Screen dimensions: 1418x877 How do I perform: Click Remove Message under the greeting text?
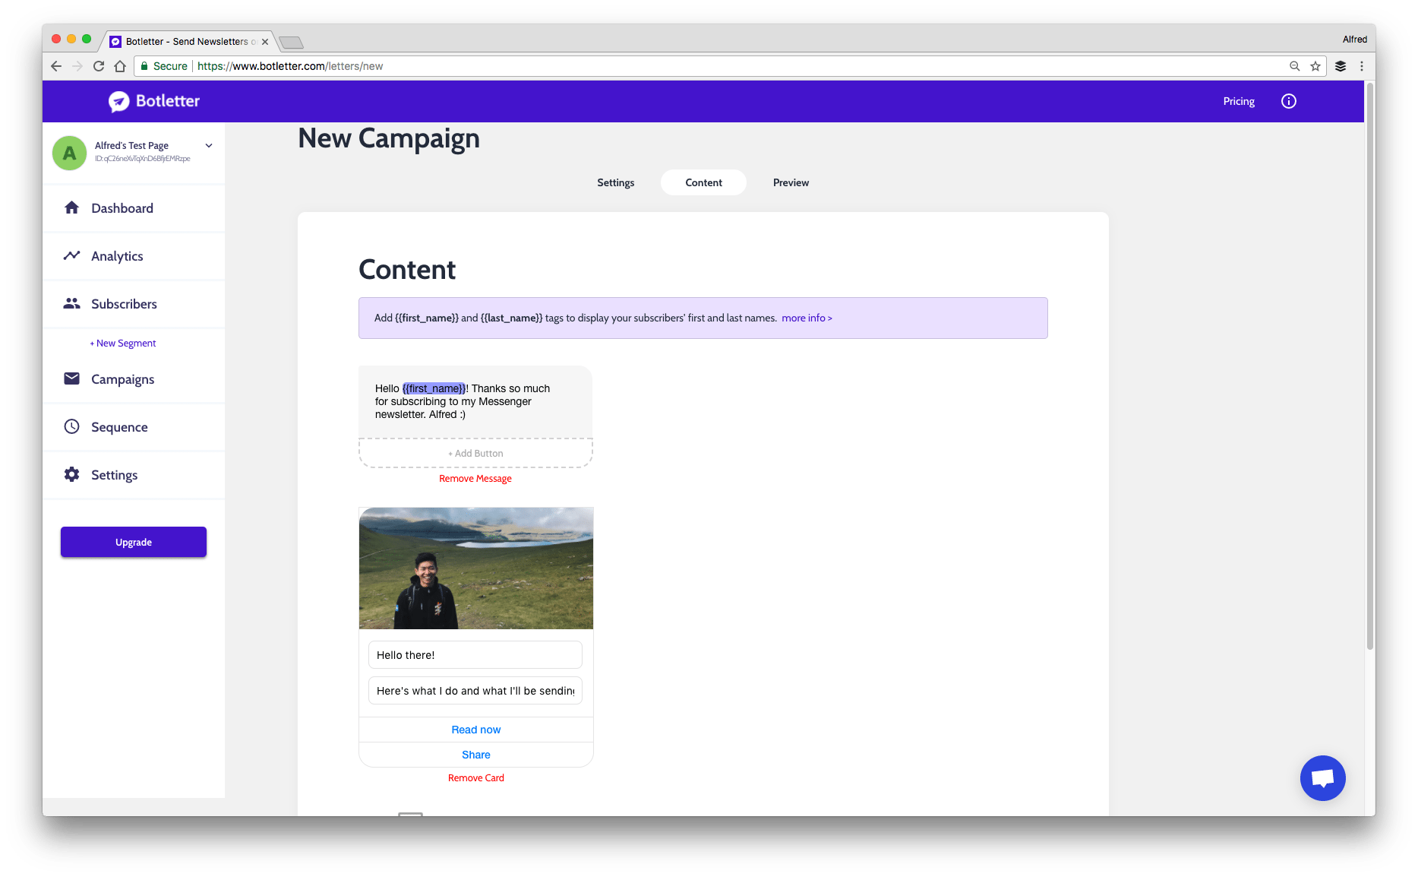click(475, 478)
